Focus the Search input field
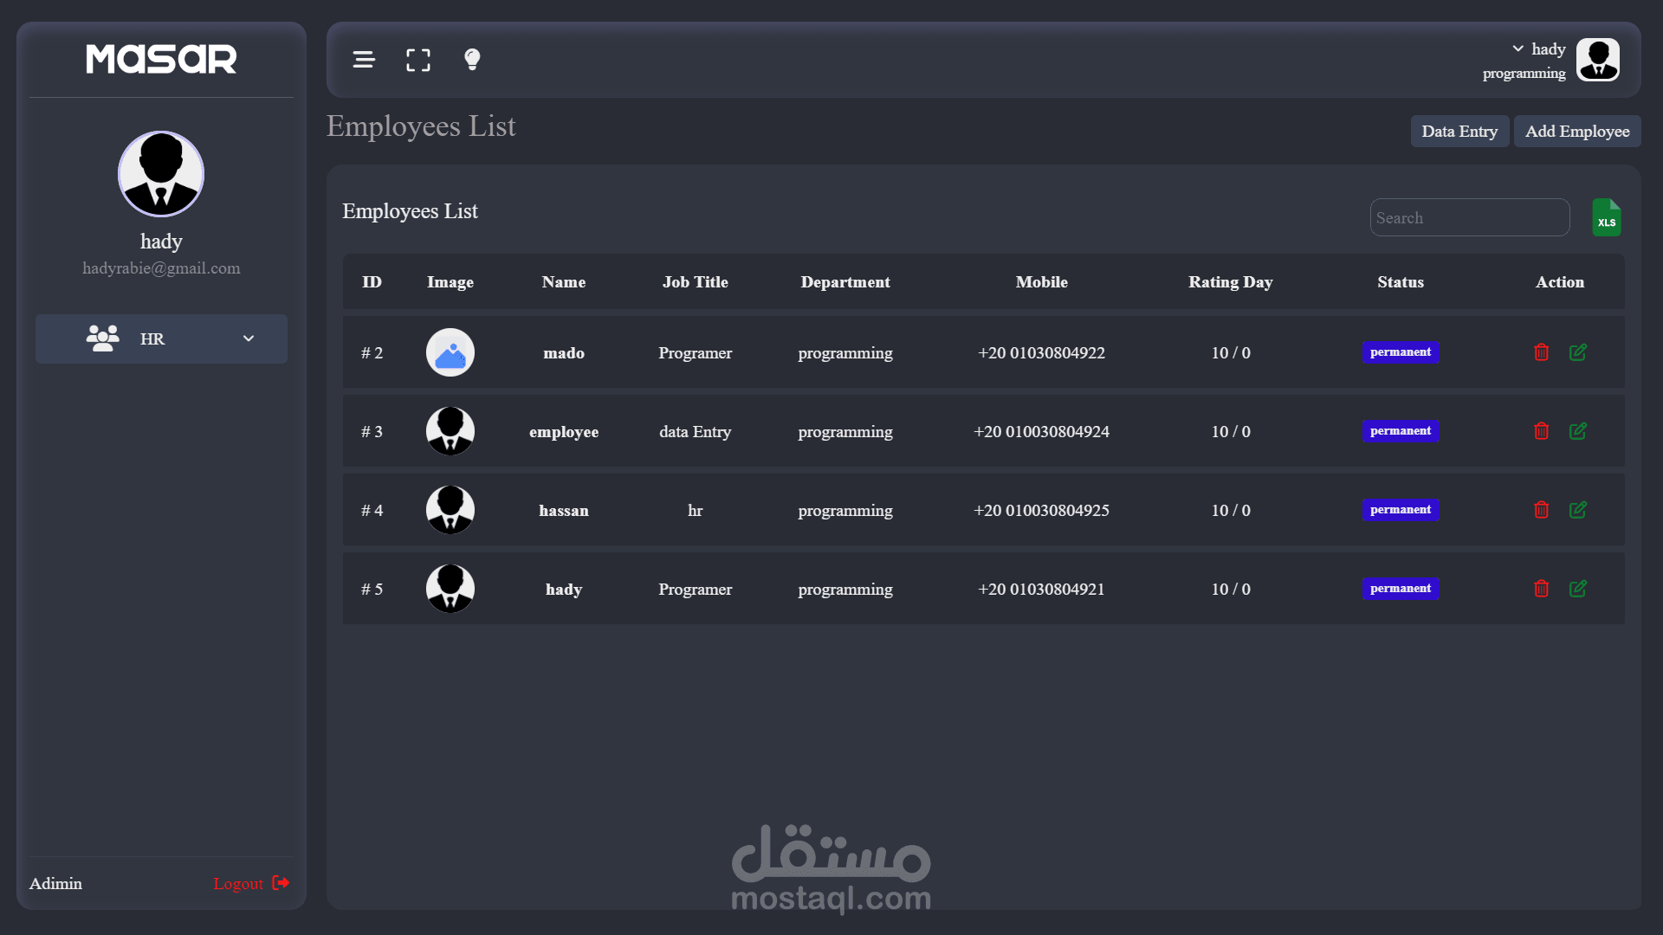 tap(1469, 218)
